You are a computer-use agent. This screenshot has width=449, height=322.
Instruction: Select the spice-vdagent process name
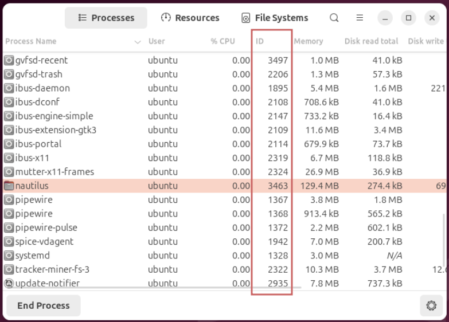[44, 241]
